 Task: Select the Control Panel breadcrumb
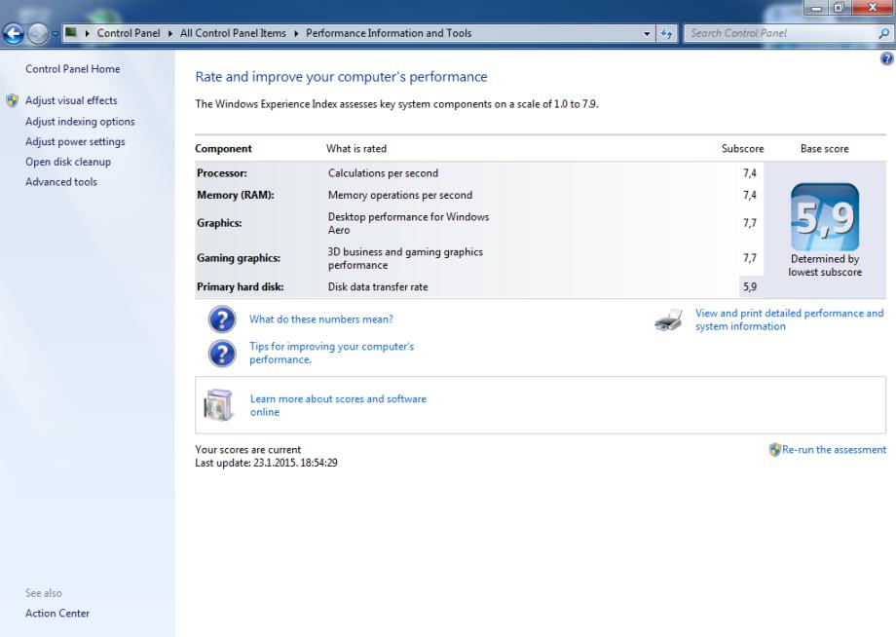pyautogui.click(x=129, y=33)
